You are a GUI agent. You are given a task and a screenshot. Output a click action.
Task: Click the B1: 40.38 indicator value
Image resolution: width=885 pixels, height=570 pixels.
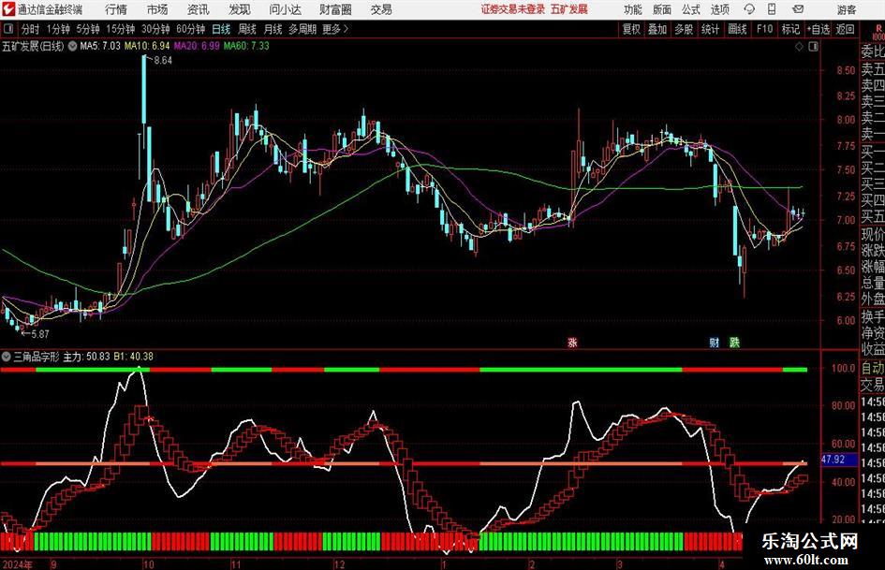pos(133,357)
